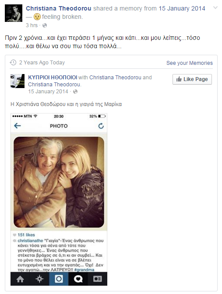
Task: Click the feeling broken emoji icon
Action: point(37,17)
